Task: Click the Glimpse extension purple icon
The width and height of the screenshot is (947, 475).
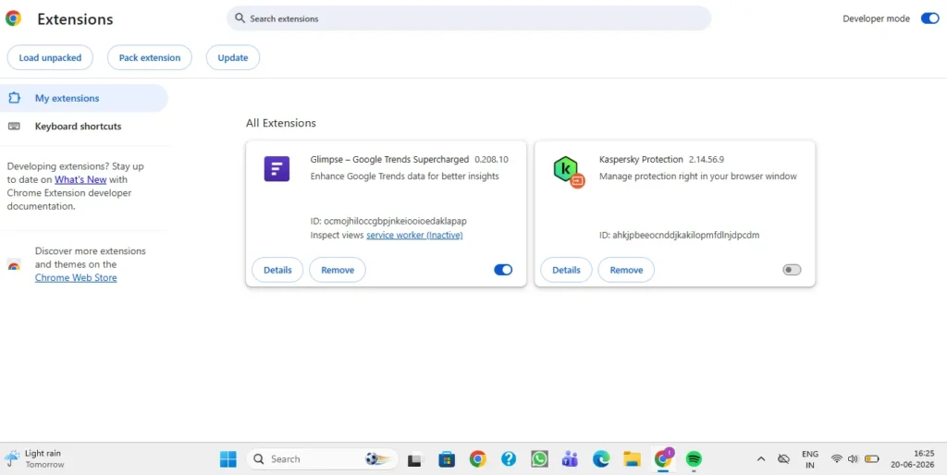Action: (277, 168)
